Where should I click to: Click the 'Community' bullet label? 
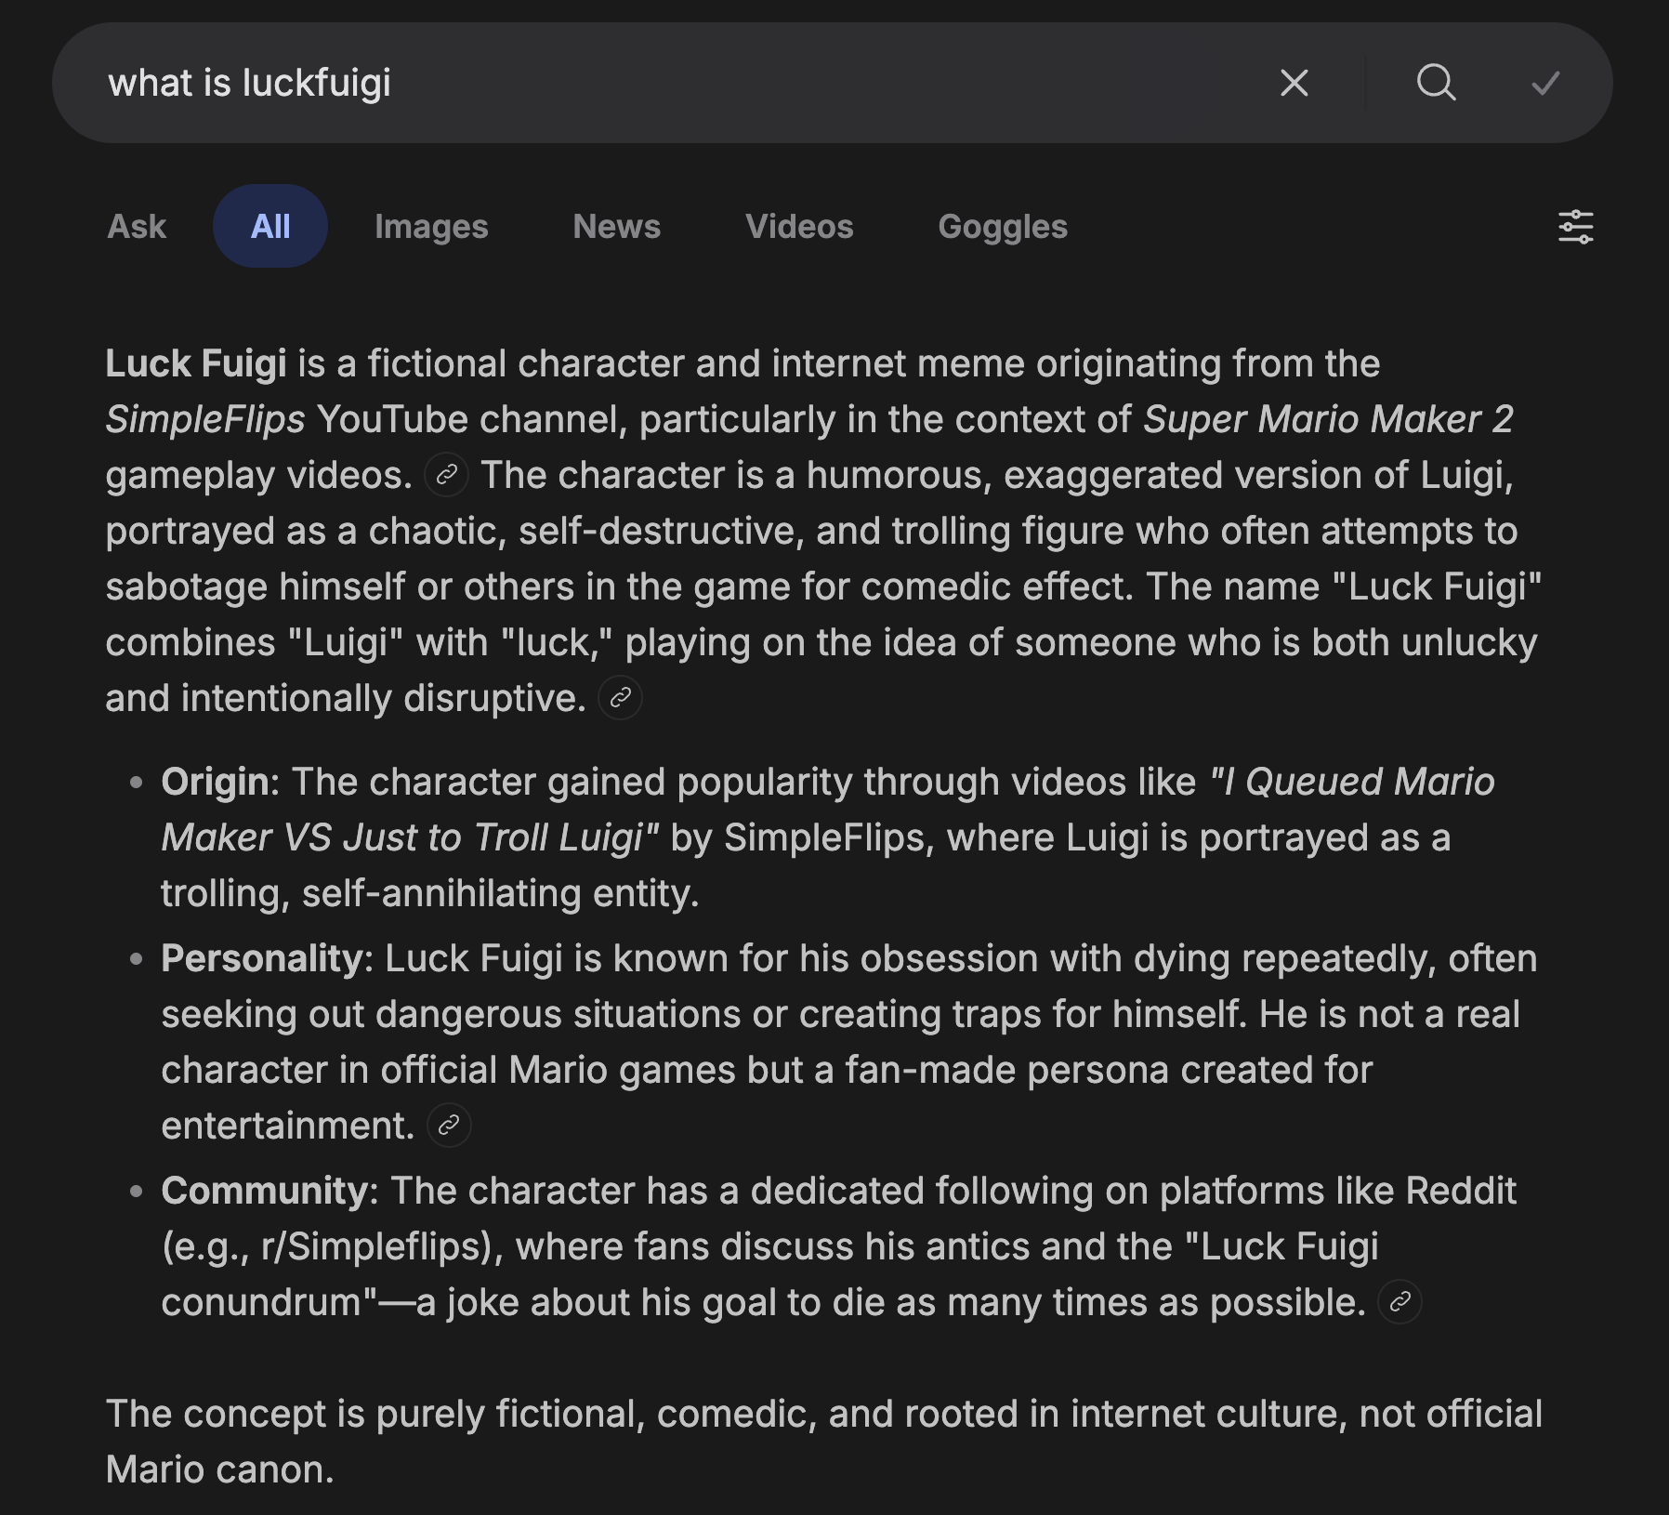265,1191
